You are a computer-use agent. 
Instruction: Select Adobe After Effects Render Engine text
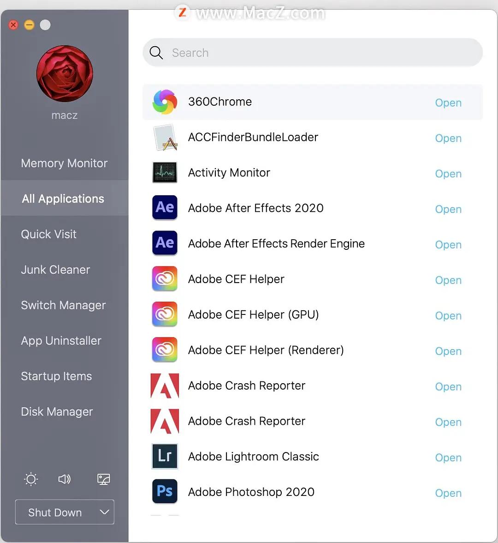(276, 243)
